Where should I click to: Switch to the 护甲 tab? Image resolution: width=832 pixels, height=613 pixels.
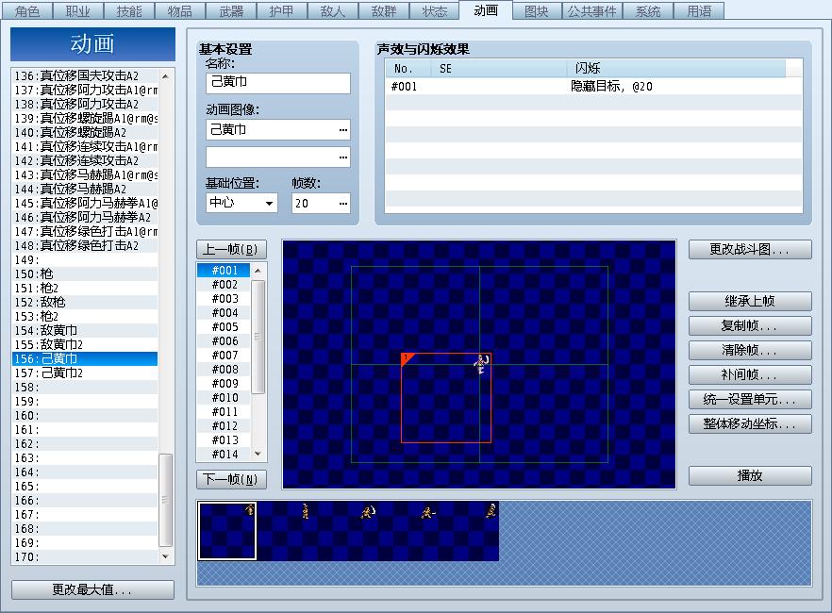(x=282, y=11)
